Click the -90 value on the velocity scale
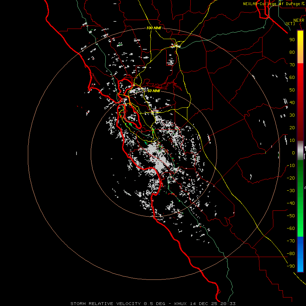The image size is (306, 306). (x=291, y=266)
